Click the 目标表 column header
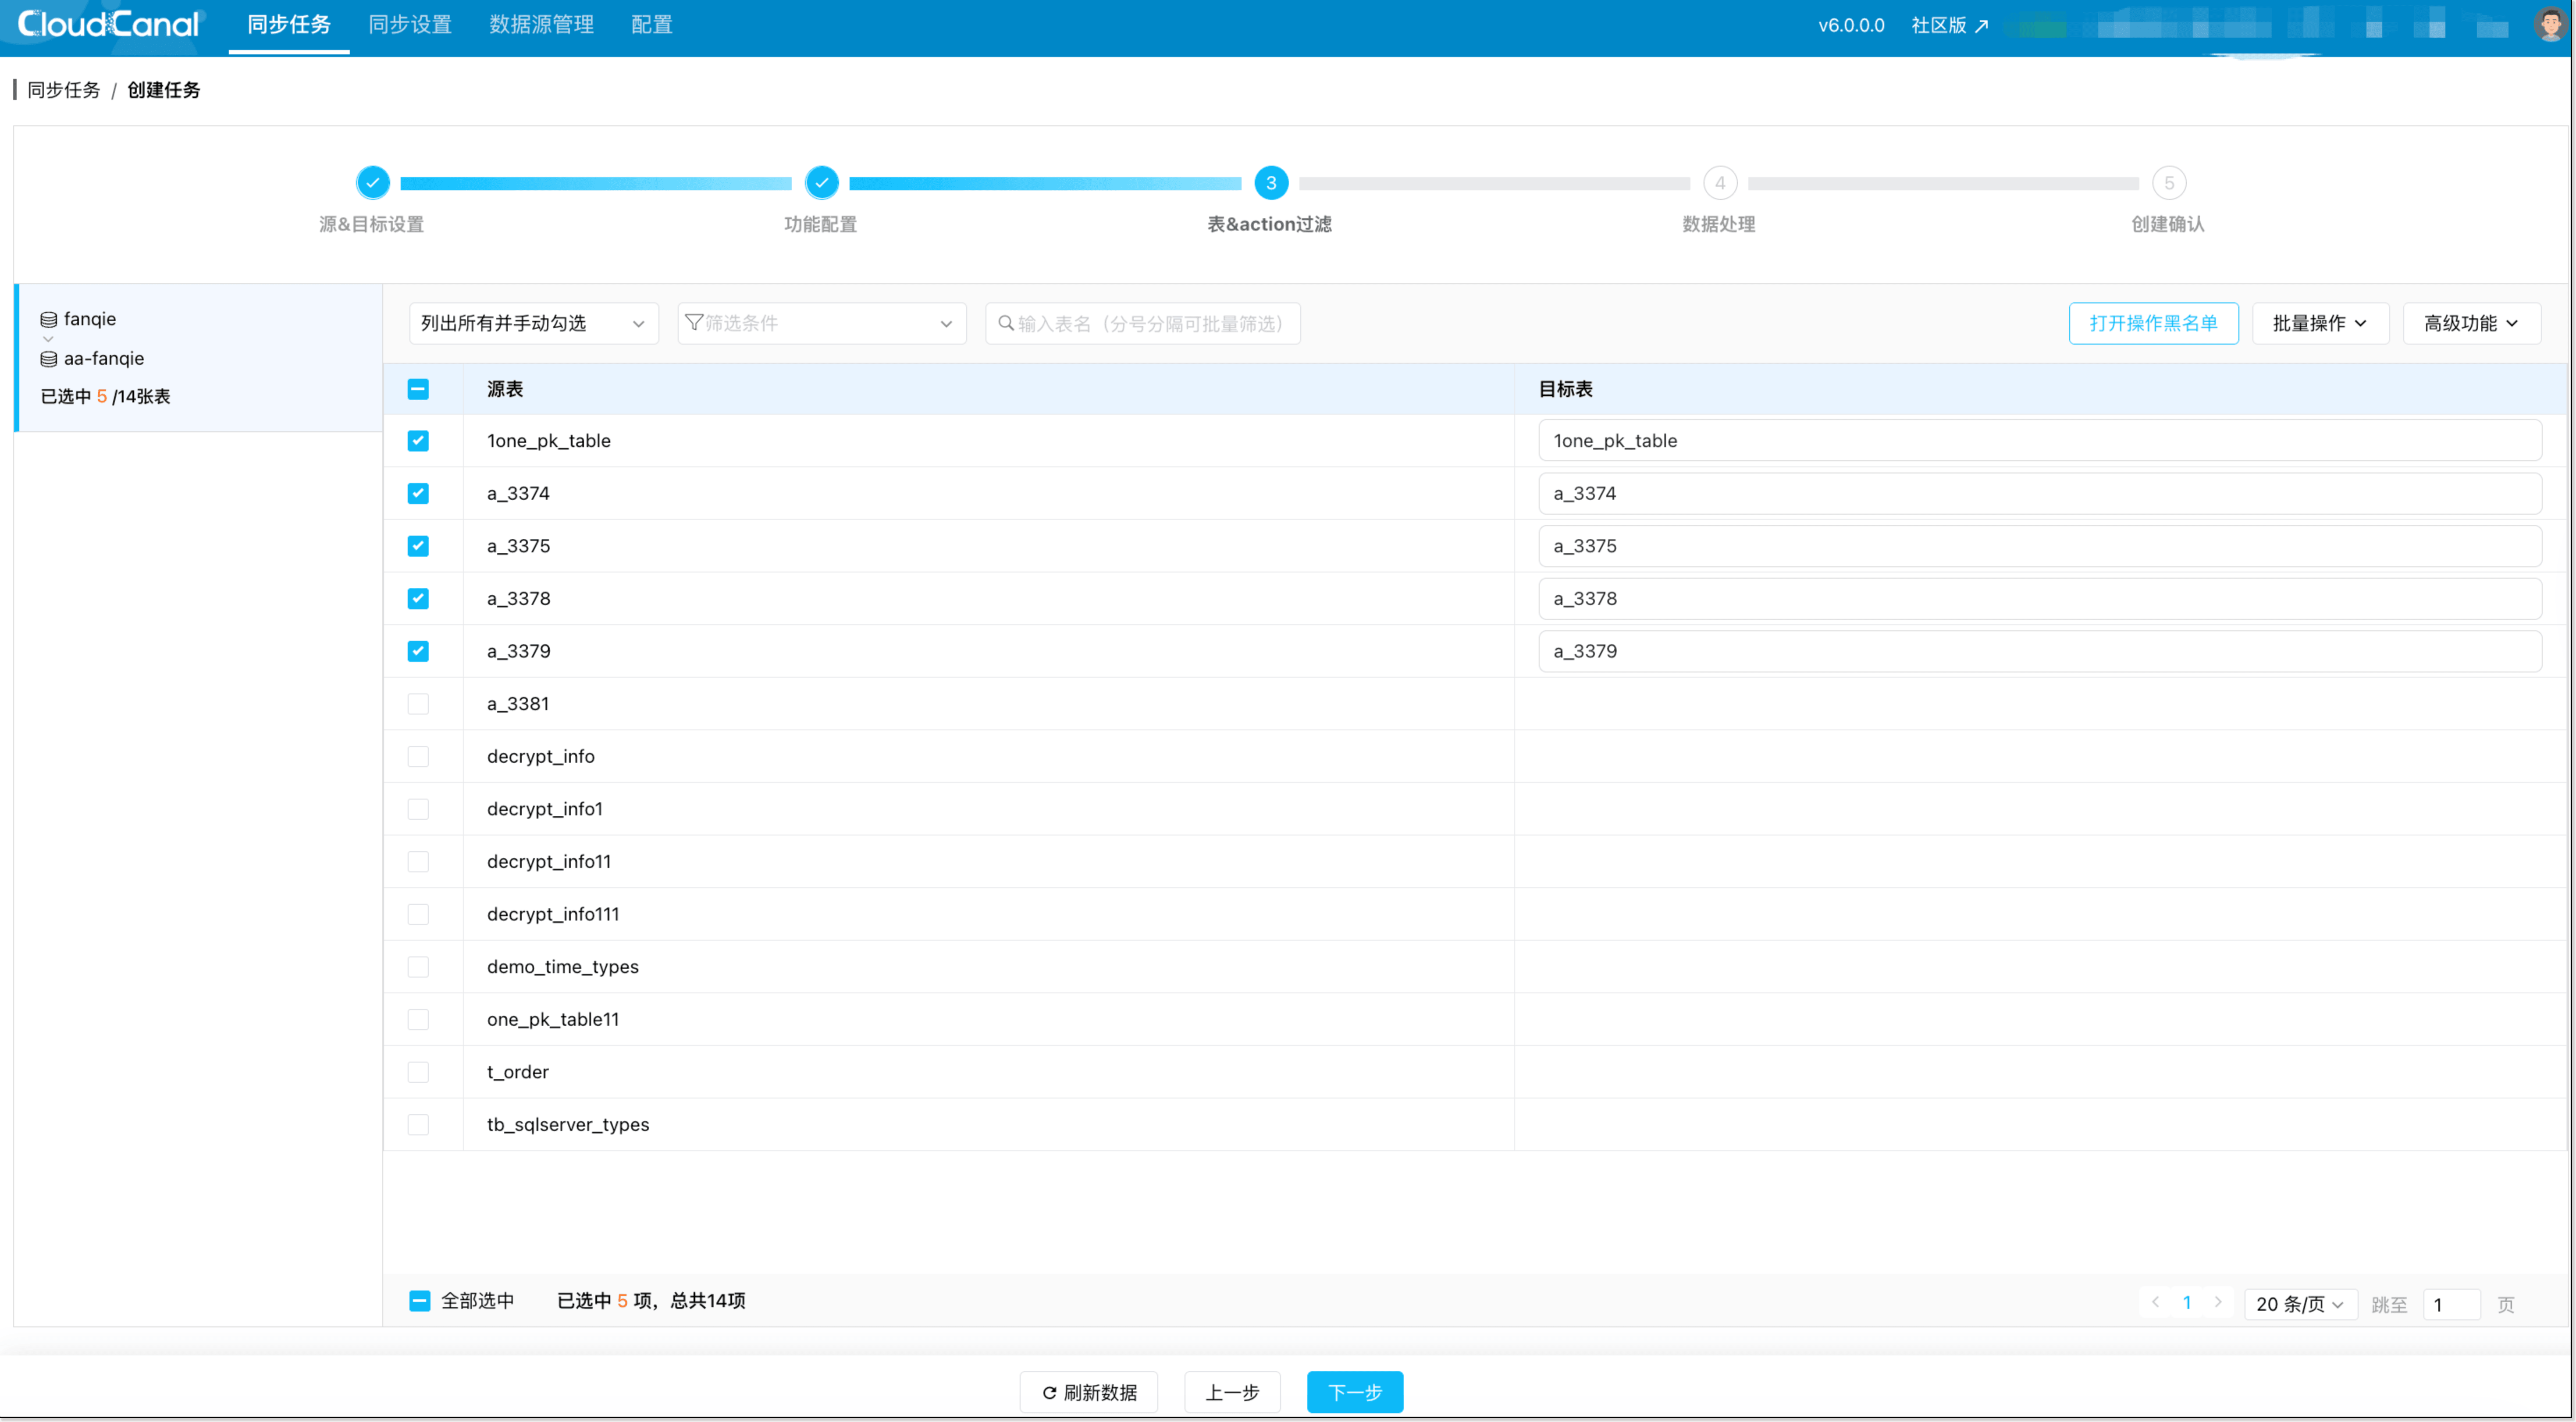Image resolution: width=2576 pixels, height=1422 pixels. click(x=1566, y=389)
